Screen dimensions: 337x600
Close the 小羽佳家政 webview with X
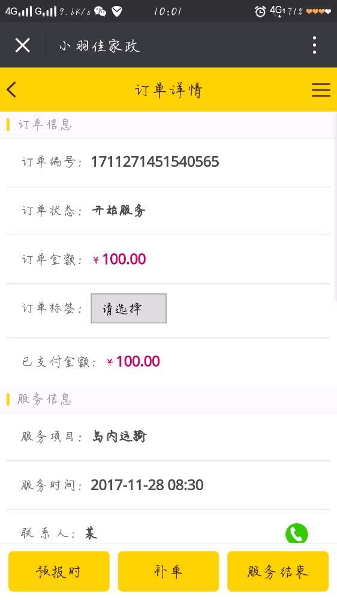click(23, 46)
